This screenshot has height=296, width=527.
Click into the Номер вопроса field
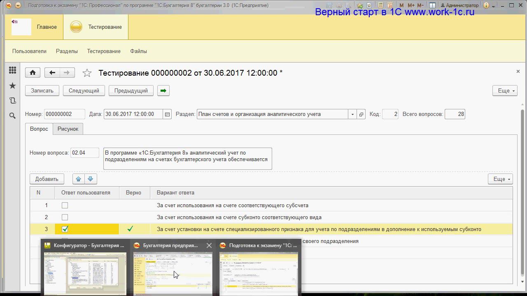click(85, 153)
